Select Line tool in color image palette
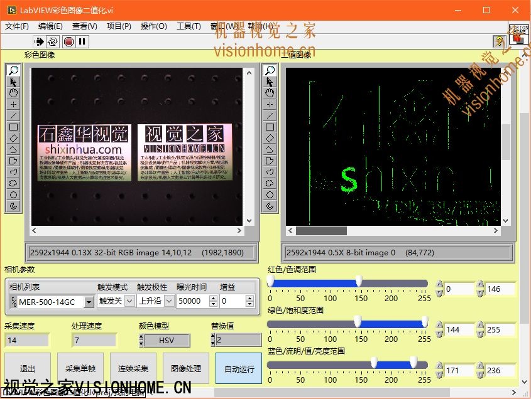 (x=13, y=115)
